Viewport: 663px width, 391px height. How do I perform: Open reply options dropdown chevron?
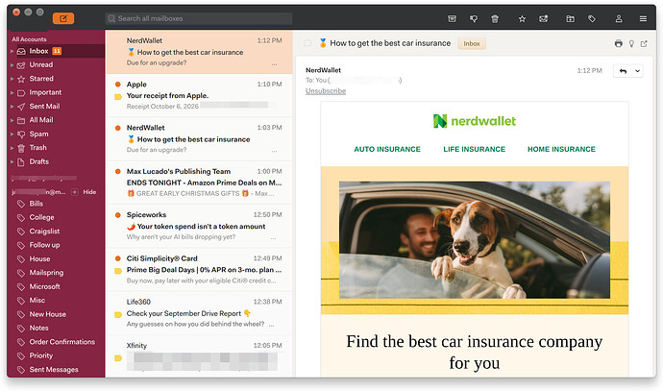click(x=637, y=71)
